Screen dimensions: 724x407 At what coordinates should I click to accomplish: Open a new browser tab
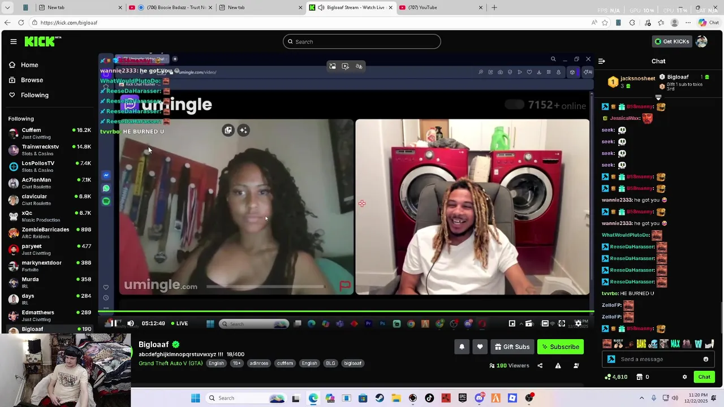[x=494, y=7]
